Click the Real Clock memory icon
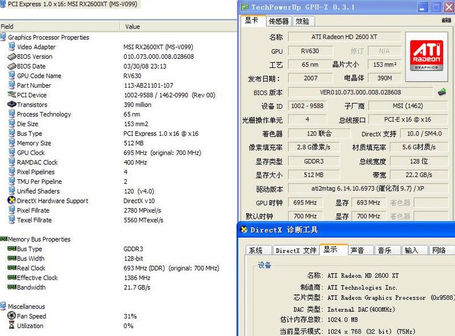455x336 pixels. (x=12, y=268)
